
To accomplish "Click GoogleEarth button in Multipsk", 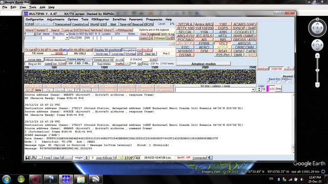I will click(130, 50).
